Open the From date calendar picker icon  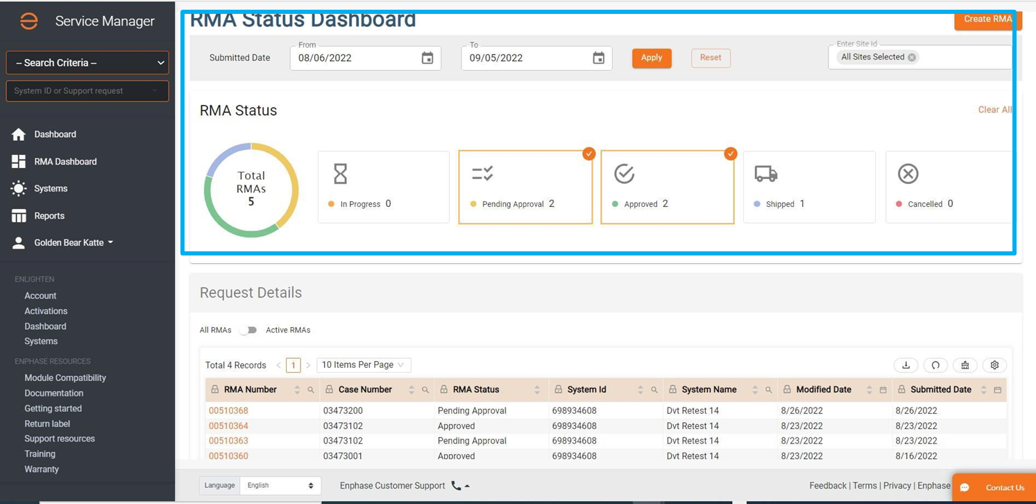(427, 58)
